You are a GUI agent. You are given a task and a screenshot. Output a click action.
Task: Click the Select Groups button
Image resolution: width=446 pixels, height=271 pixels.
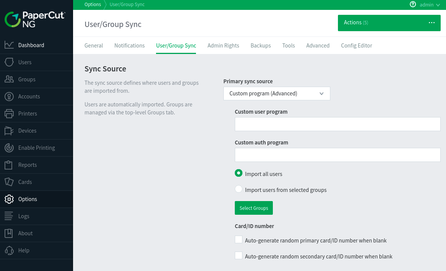253,208
